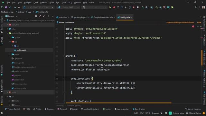Open the Version Control tool window
Image resolution: width=206 pixels, height=116 pixels.
click(12, 109)
